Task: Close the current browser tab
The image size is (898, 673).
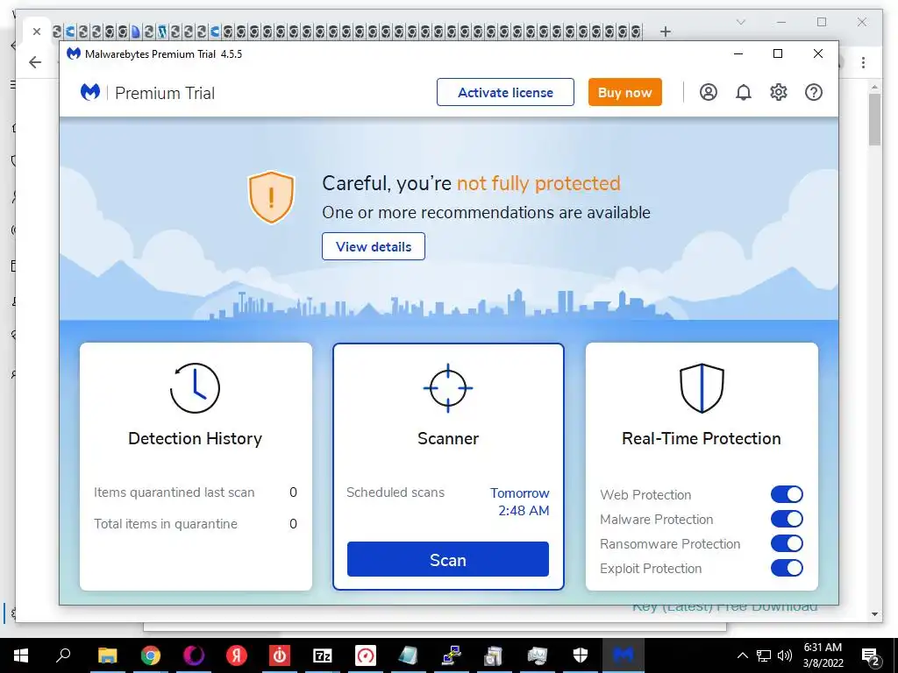Action: [37, 32]
